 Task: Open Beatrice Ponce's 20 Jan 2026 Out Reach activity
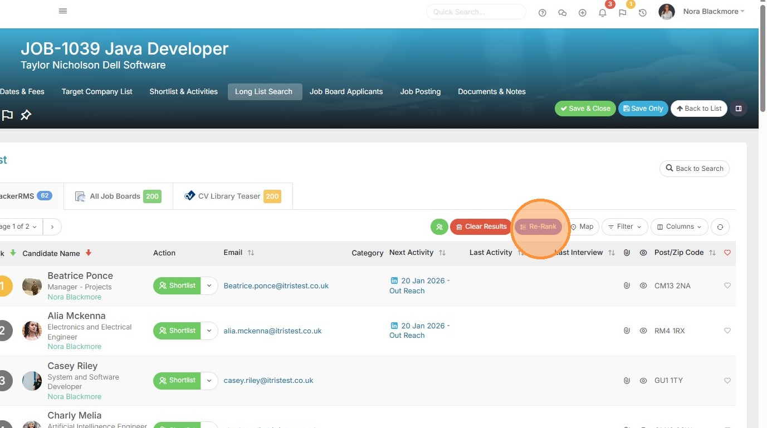tap(420, 286)
